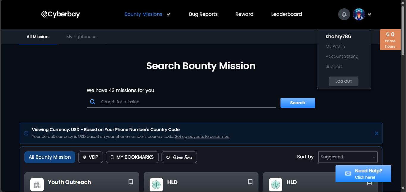Click the search magnifier icon
Screen dimensions: 406x192
[x=93, y=102]
